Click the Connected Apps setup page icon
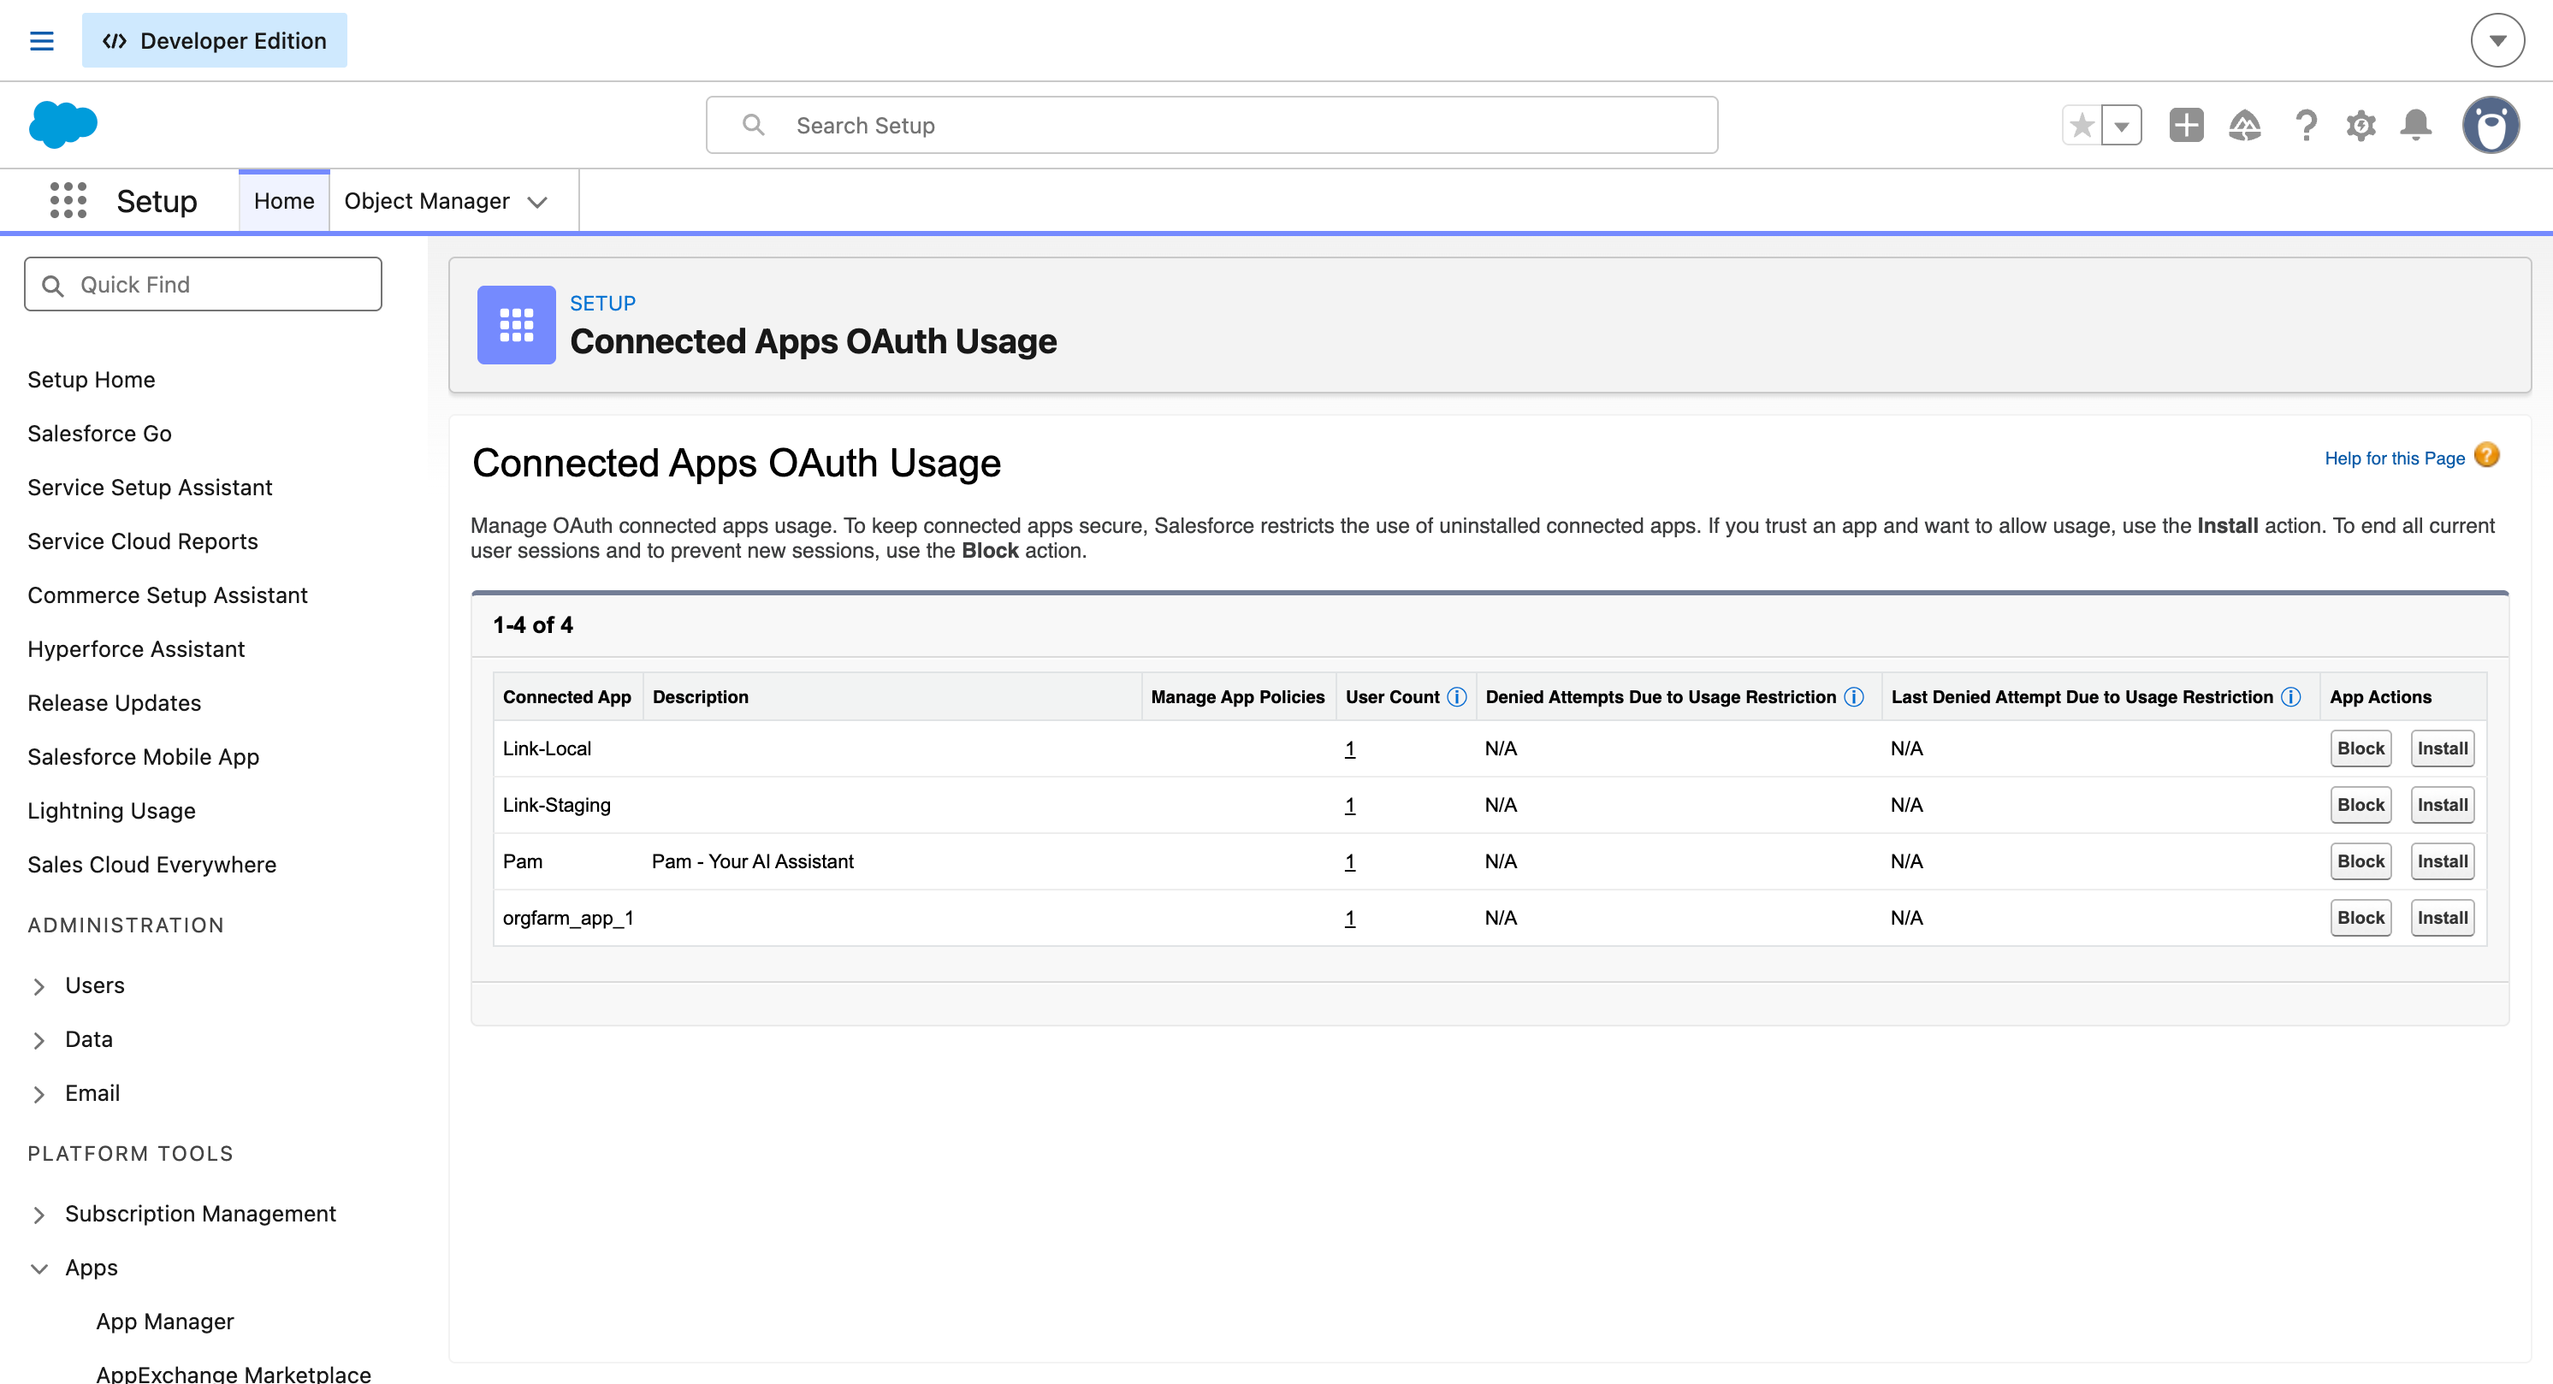This screenshot has height=1384, width=2553. [x=517, y=325]
